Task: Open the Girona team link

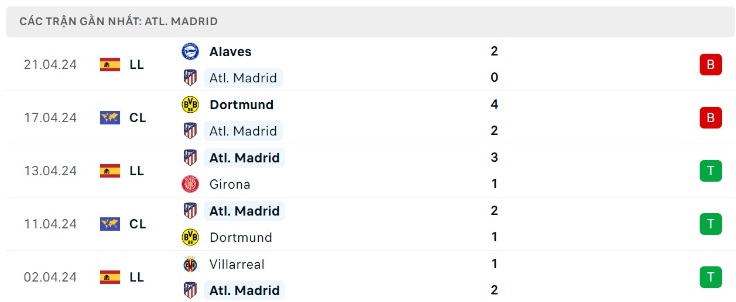Action: coord(230,184)
